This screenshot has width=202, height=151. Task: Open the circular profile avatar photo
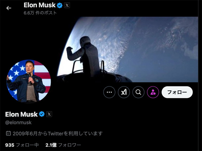tap(29, 81)
